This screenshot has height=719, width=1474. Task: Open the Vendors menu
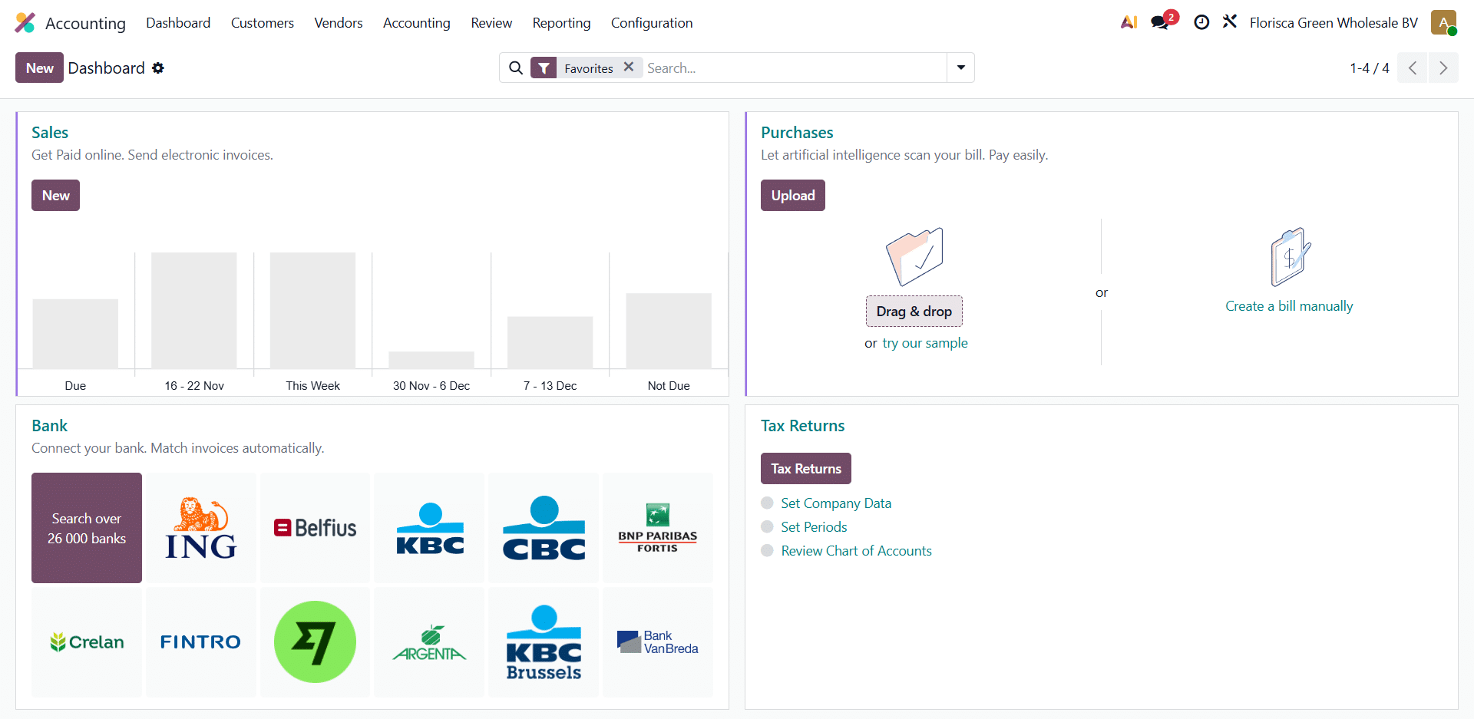click(x=339, y=23)
